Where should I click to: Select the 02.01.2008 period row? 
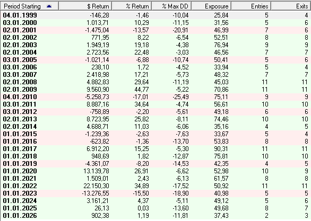point(155,82)
